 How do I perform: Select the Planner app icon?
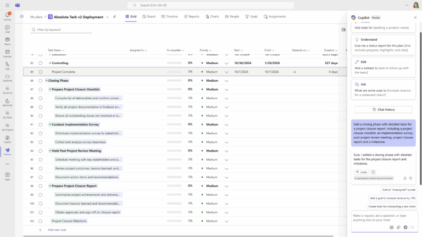(x=7, y=151)
